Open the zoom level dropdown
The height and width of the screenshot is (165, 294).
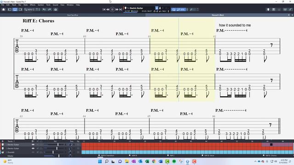click(29, 10)
